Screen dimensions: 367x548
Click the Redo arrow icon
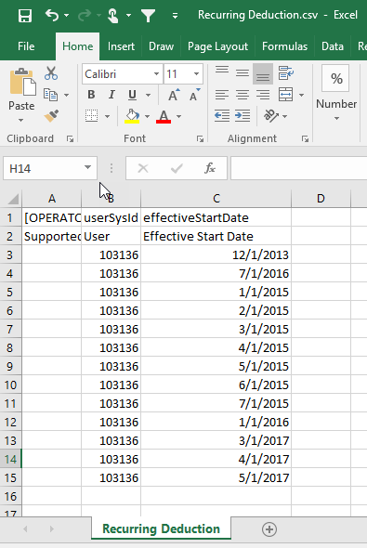point(85,16)
